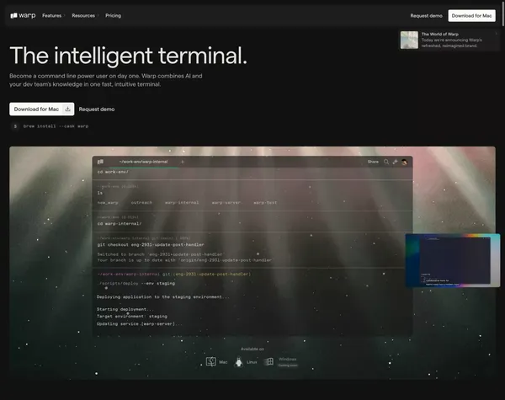Viewport: 505px width, 400px height.
Task: Copy the brew install --cask warp command
Action: click(x=56, y=126)
